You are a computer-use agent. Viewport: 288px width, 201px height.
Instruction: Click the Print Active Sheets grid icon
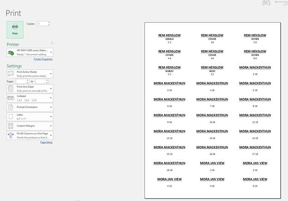11,74
